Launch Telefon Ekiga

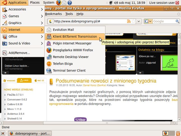[x=75, y=64]
